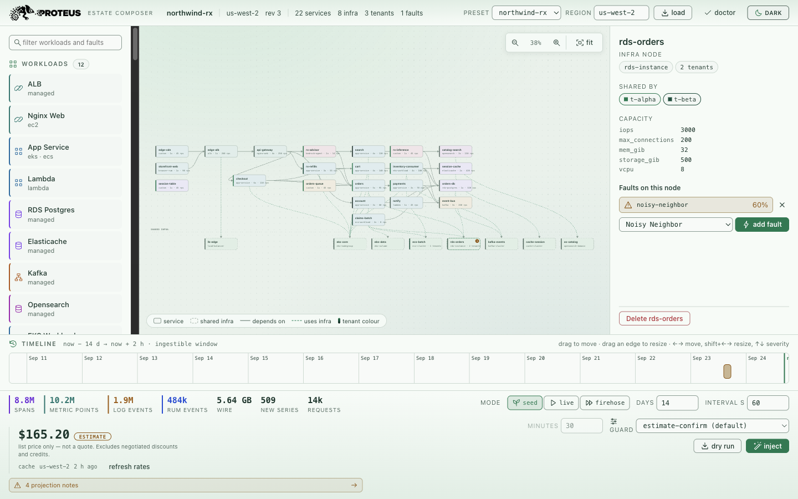Zoom out the canvas with minus magnifier
798x499 pixels.
point(515,43)
